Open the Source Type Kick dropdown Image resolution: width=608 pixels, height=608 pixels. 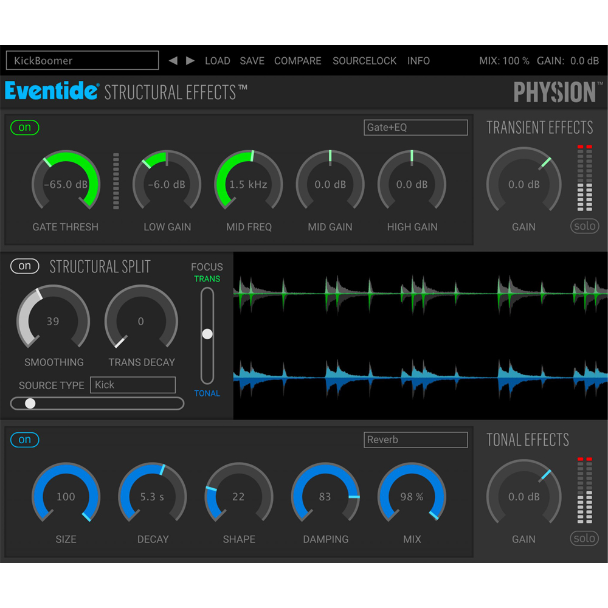point(133,385)
